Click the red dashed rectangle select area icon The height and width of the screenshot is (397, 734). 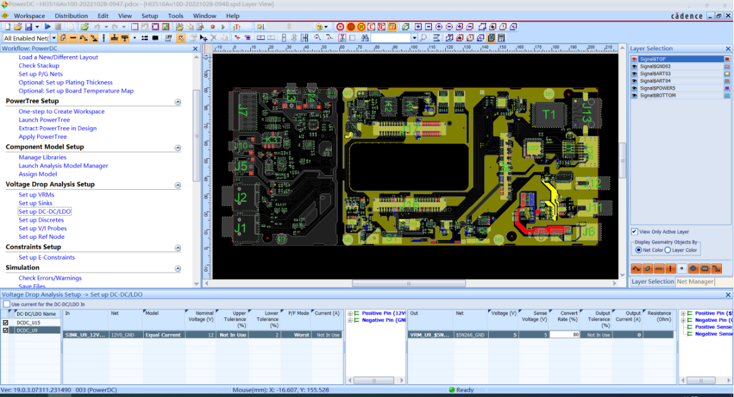coord(134,26)
